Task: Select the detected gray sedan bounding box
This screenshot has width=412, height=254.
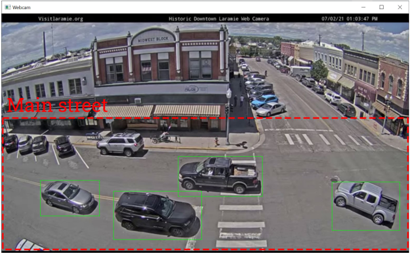Action: pos(69,198)
